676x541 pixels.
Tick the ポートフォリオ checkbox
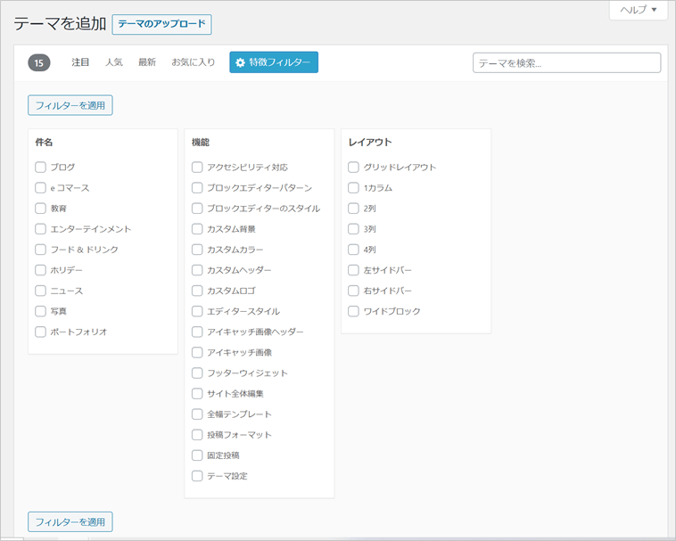pos(41,332)
